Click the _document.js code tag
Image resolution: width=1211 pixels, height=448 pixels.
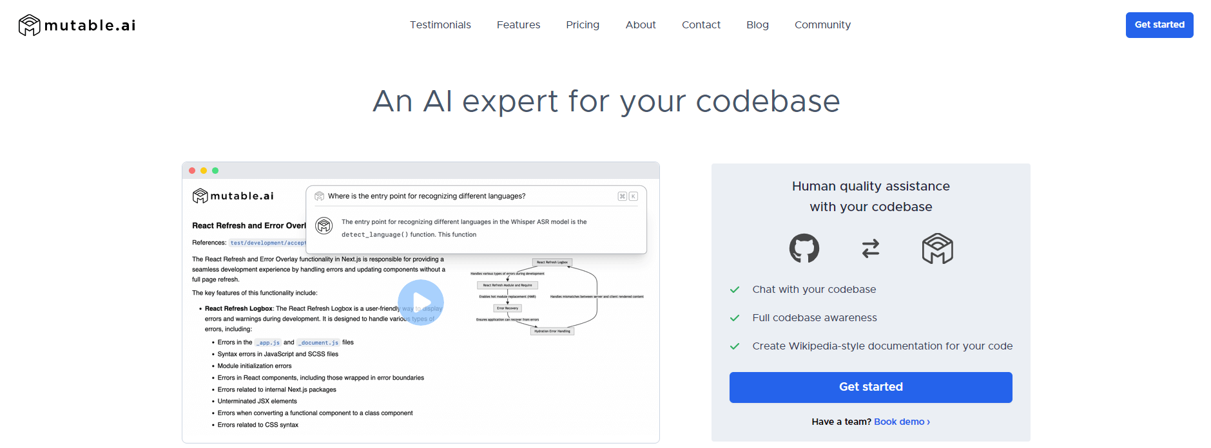(x=318, y=342)
